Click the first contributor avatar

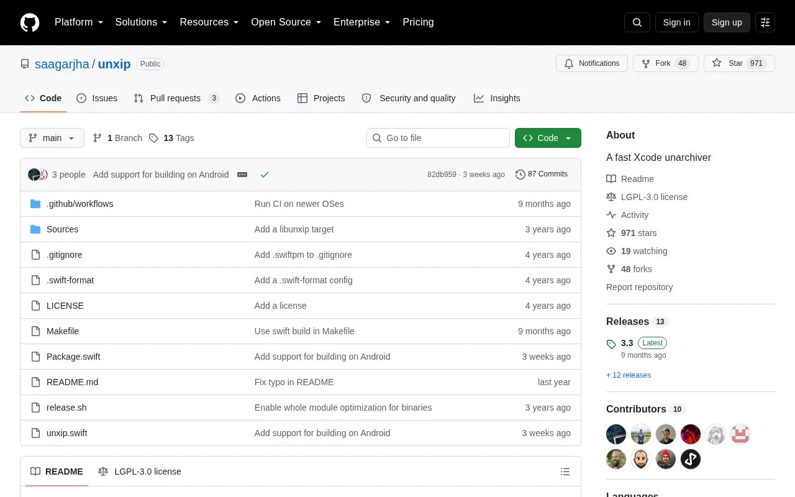coord(616,434)
